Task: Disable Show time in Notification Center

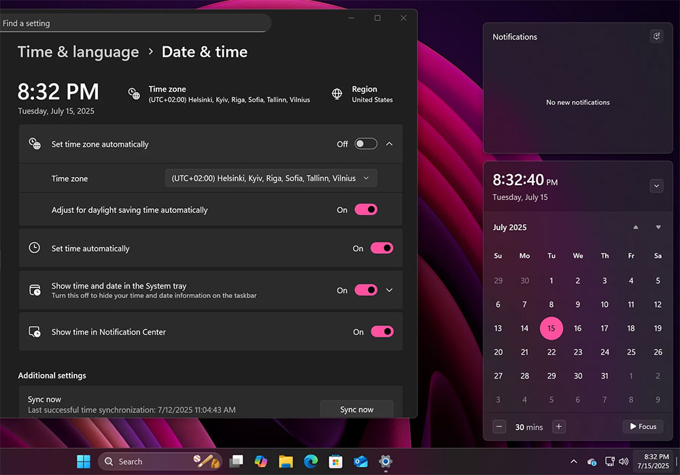Action: [381, 331]
